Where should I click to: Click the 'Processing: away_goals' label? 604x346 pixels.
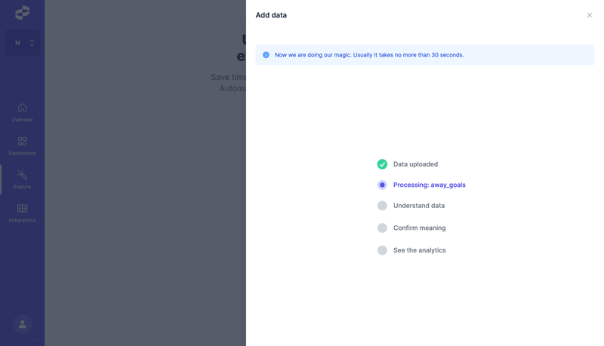(x=430, y=185)
